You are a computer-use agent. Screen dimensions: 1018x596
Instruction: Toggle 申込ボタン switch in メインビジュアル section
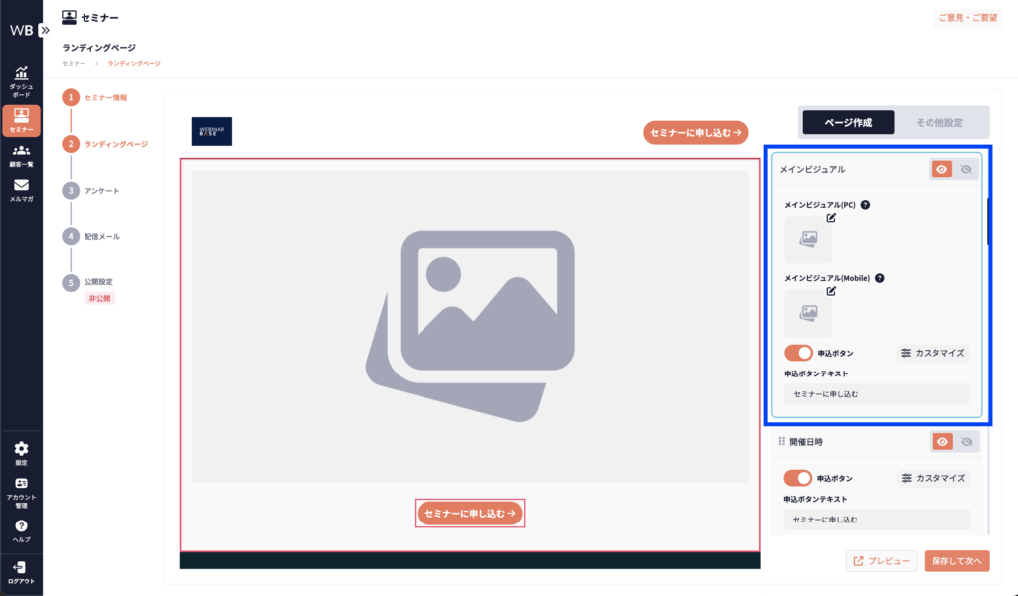tap(798, 353)
